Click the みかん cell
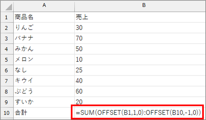 tap(44, 49)
